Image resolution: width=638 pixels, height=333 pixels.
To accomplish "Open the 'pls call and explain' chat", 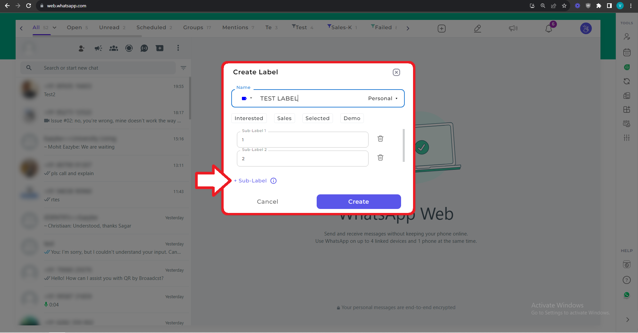I will click(103, 169).
